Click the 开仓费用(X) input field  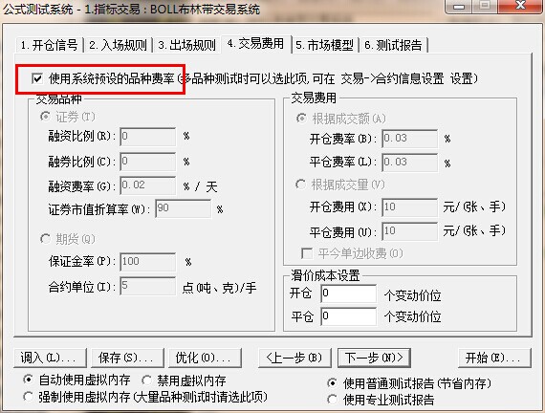pyautogui.click(x=410, y=207)
